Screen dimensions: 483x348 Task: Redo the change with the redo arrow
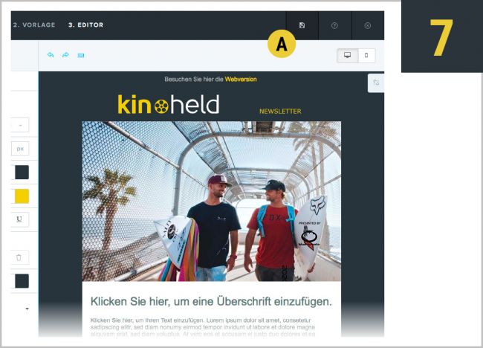(x=65, y=55)
